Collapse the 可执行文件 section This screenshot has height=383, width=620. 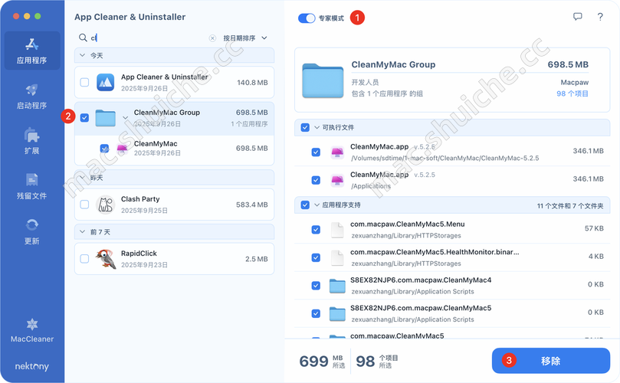coord(306,127)
